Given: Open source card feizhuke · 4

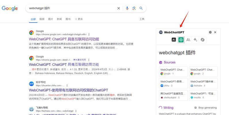Looking at the screenshot, I should pos(203,84).
